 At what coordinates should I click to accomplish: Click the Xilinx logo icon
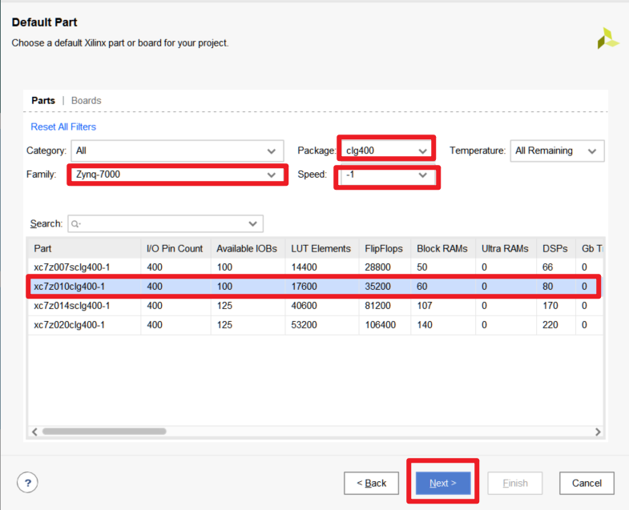[x=607, y=38]
